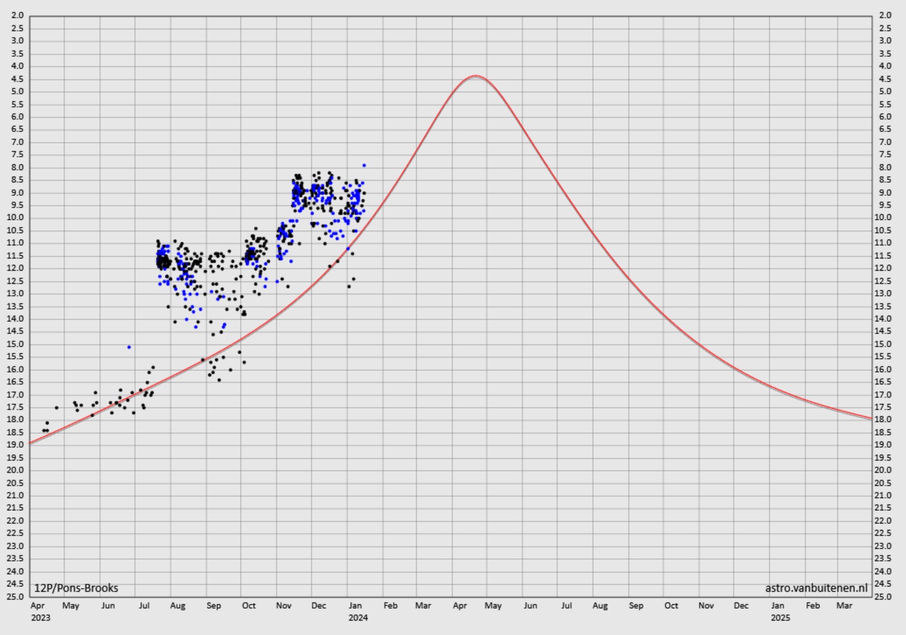Image resolution: width=906 pixels, height=635 pixels.
Task: Click the 2024 year label on the time axis
Action: click(358, 618)
